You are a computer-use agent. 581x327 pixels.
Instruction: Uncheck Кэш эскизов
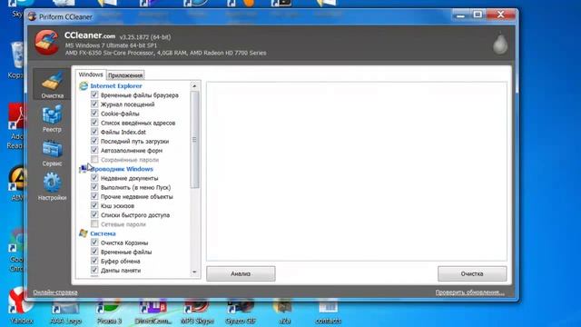click(x=94, y=206)
